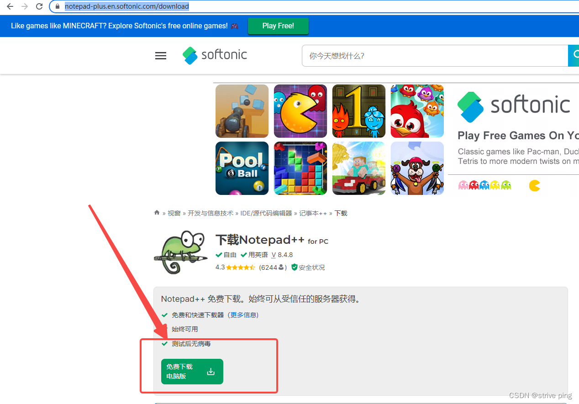Click the download arrow icon on button
This screenshot has height=404, width=579.
point(211,372)
